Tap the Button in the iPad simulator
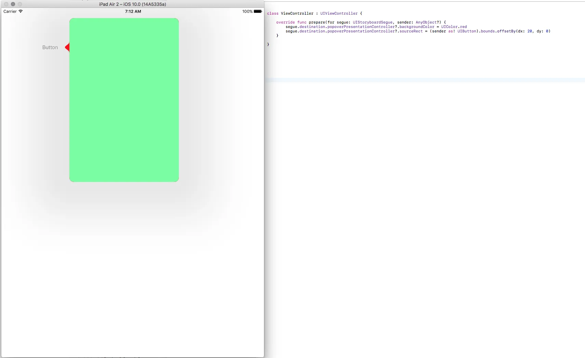This screenshot has width=585, height=358. click(50, 47)
